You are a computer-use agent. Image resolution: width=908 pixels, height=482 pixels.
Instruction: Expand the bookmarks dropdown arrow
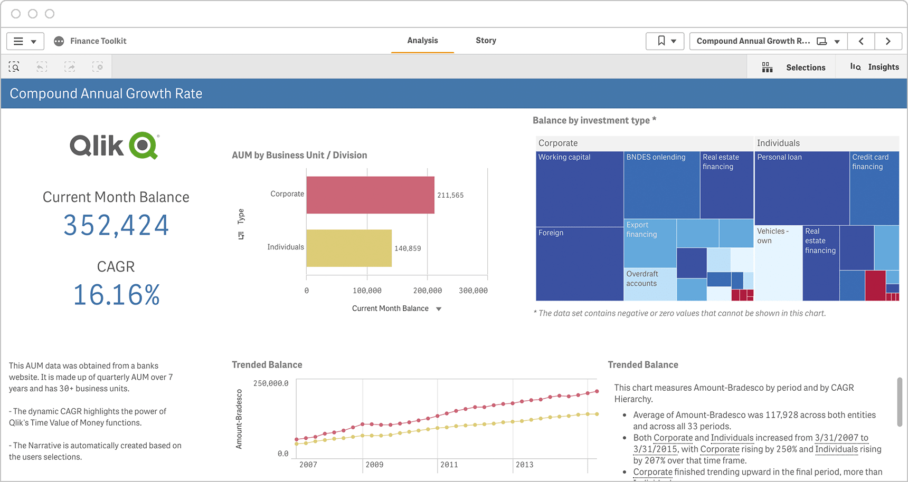(674, 41)
